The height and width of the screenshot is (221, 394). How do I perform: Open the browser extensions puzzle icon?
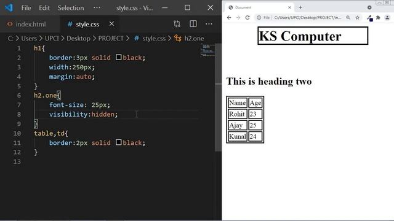pyautogui.click(x=378, y=18)
